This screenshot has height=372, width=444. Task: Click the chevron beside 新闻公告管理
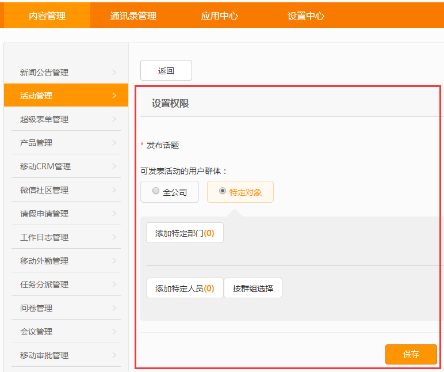coord(114,73)
